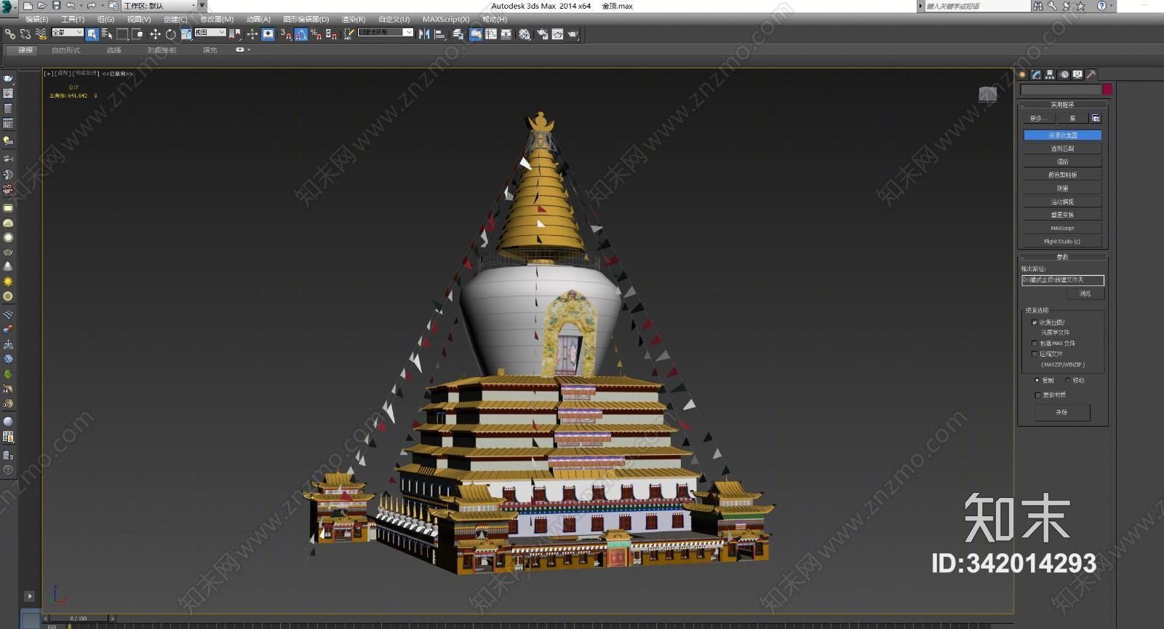Click the 更多... utilities button
The image size is (1164, 629).
pos(1038,118)
